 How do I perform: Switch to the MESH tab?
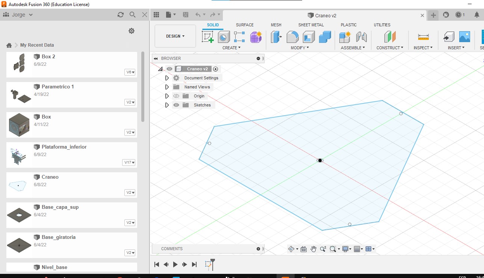[x=276, y=25]
